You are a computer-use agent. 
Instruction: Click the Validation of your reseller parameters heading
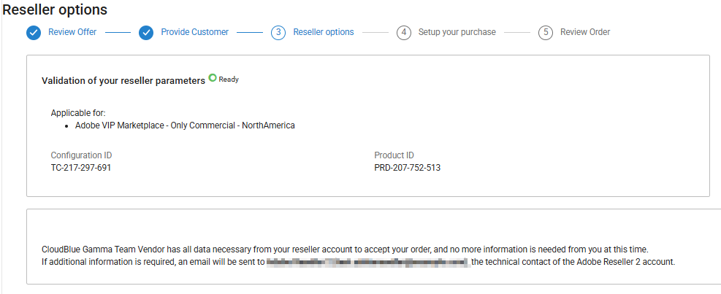(123, 81)
